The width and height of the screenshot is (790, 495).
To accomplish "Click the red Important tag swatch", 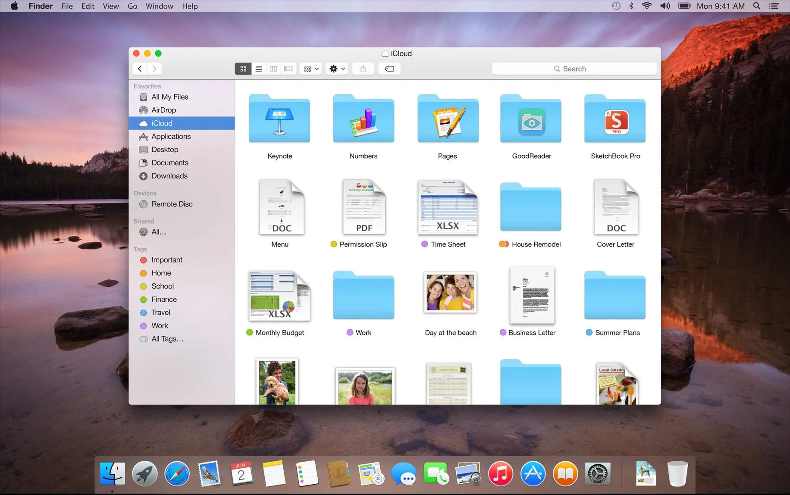I will tap(143, 260).
